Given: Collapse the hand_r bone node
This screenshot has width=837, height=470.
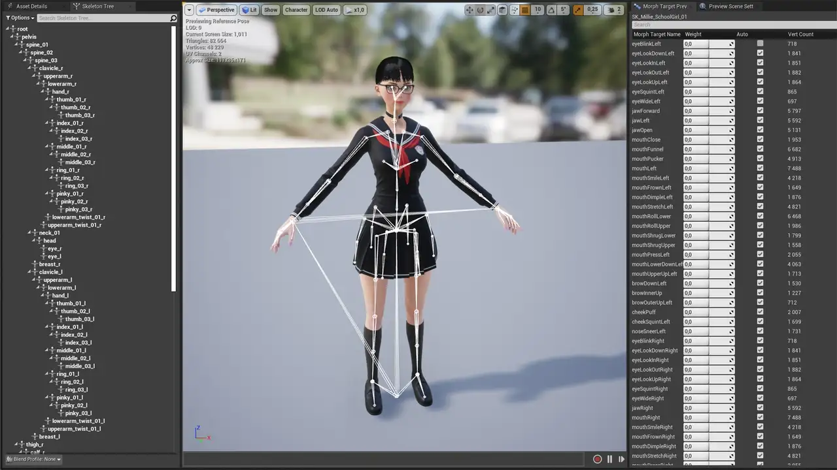Looking at the screenshot, I should [x=47, y=91].
